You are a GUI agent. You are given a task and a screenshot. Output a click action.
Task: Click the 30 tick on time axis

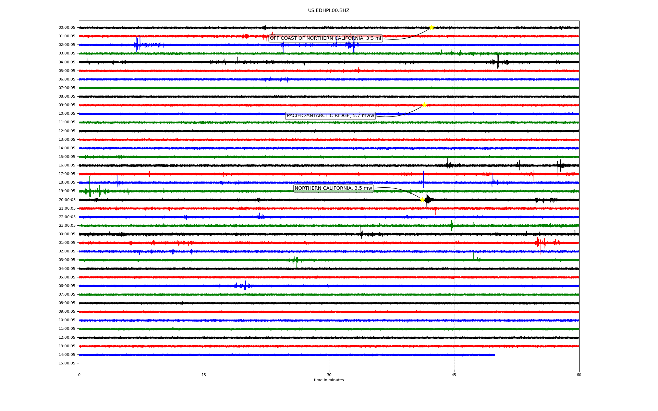point(329,375)
